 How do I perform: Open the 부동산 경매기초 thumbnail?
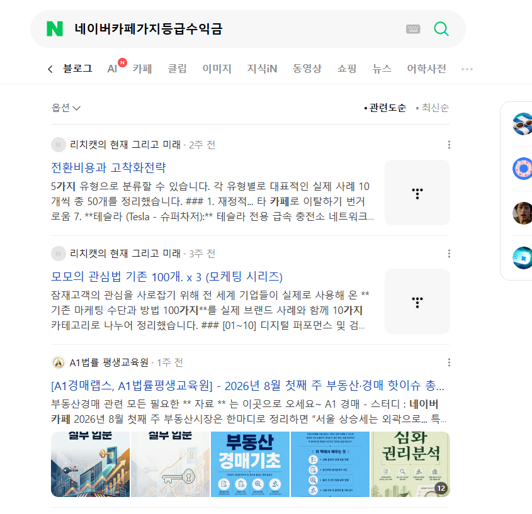coord(250,464)
